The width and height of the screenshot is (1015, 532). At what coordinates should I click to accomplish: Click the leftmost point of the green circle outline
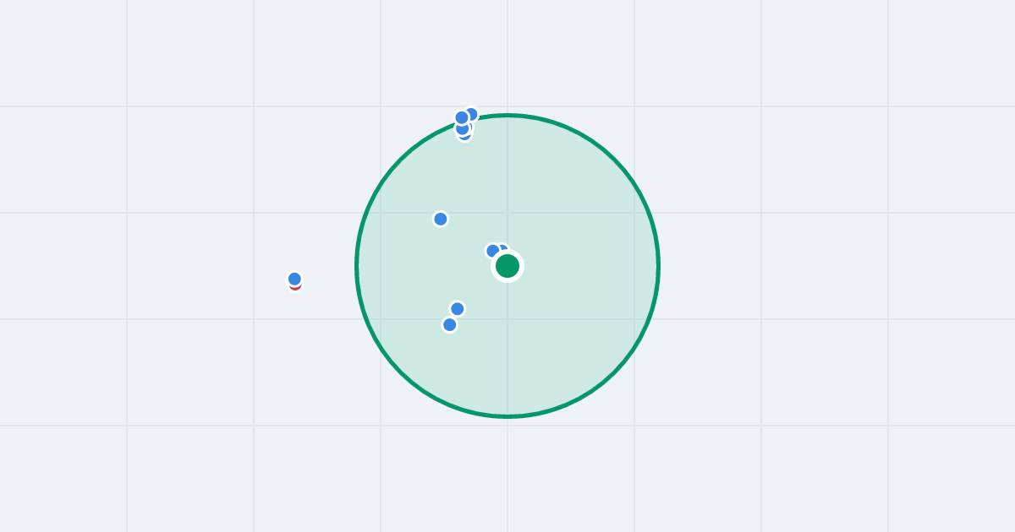[x=356, y=266]
